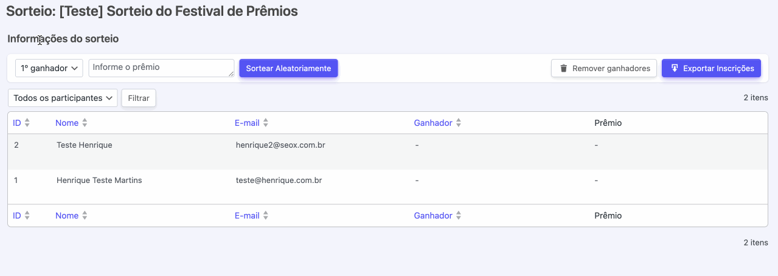Click download icon on Exportar Inscrições

pos(675,69)
